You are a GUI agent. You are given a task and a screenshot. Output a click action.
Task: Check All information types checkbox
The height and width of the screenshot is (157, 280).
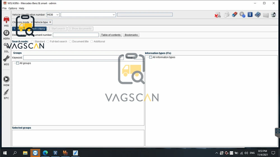(x=151, y=57)
